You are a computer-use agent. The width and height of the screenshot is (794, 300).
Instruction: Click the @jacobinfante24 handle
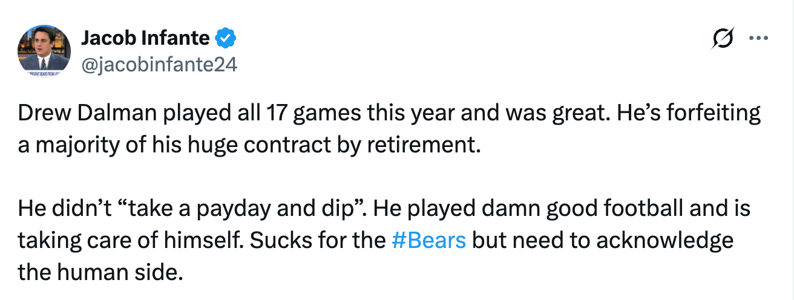(x=159, y=64)
